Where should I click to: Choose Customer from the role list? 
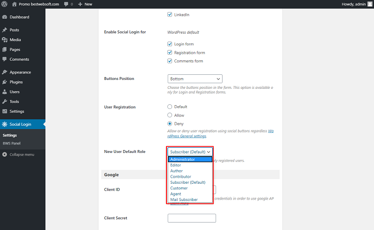click(x=190, y=188)
